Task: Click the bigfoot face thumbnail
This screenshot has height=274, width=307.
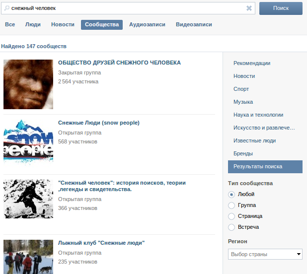Action: point(28,84)
